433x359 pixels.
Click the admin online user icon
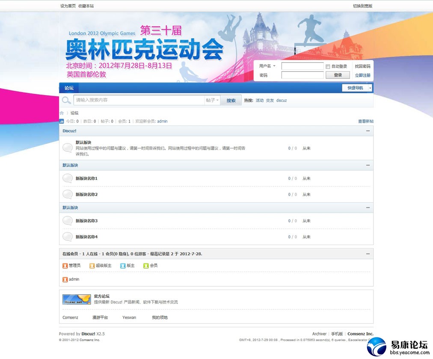pyautogui.click(x=65, y=280)
